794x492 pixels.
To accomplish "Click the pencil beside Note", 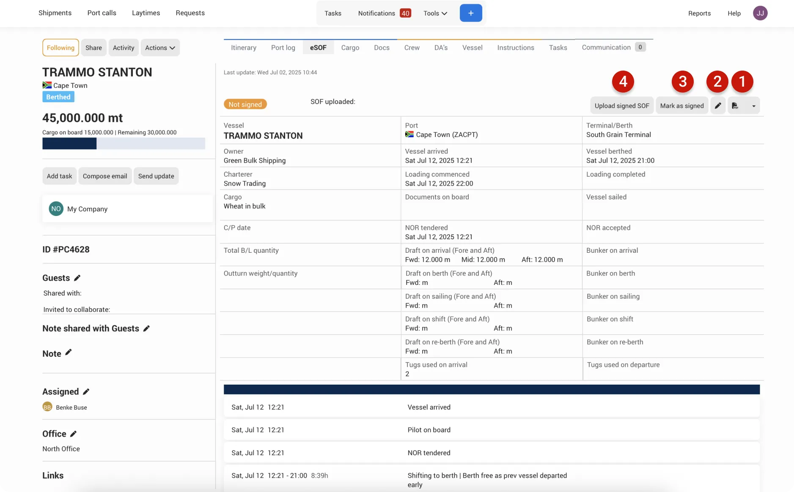I will (x=68, y=352).
